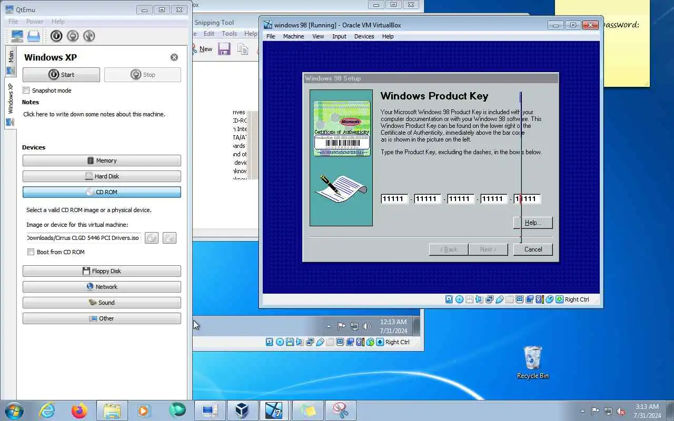This screenshot has height=421, width=674.
Task: Click the VirtualBox cube taskbar icon
Action: 242,410
